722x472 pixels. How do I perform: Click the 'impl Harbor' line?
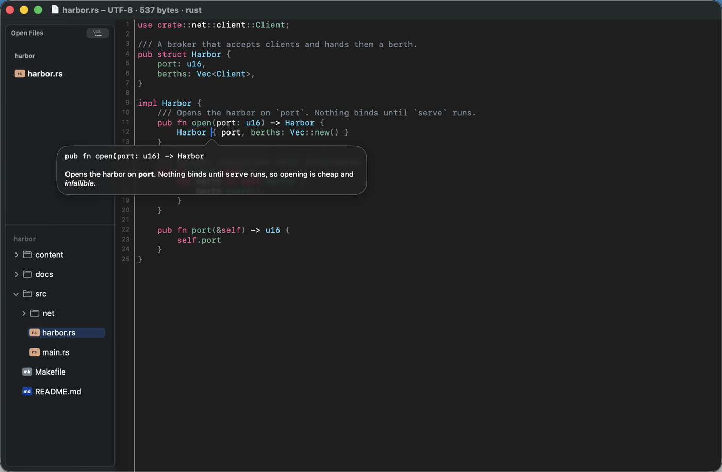(169, 103)
